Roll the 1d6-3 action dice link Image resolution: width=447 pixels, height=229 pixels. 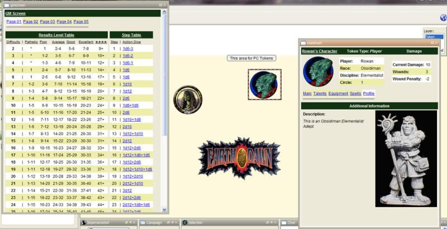point(128,49)
